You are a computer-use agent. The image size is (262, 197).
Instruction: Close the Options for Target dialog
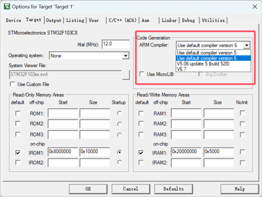tap(255, 7)
